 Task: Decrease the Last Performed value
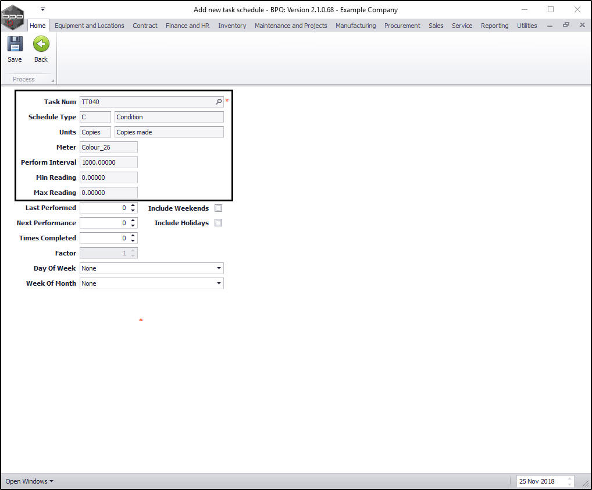(133, 211)
